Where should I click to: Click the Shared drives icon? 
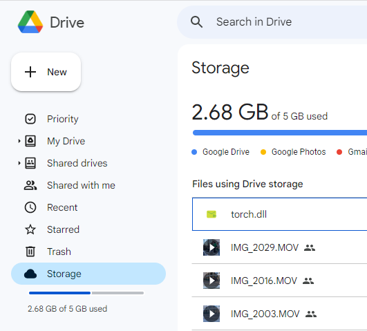tap(30, 163)
